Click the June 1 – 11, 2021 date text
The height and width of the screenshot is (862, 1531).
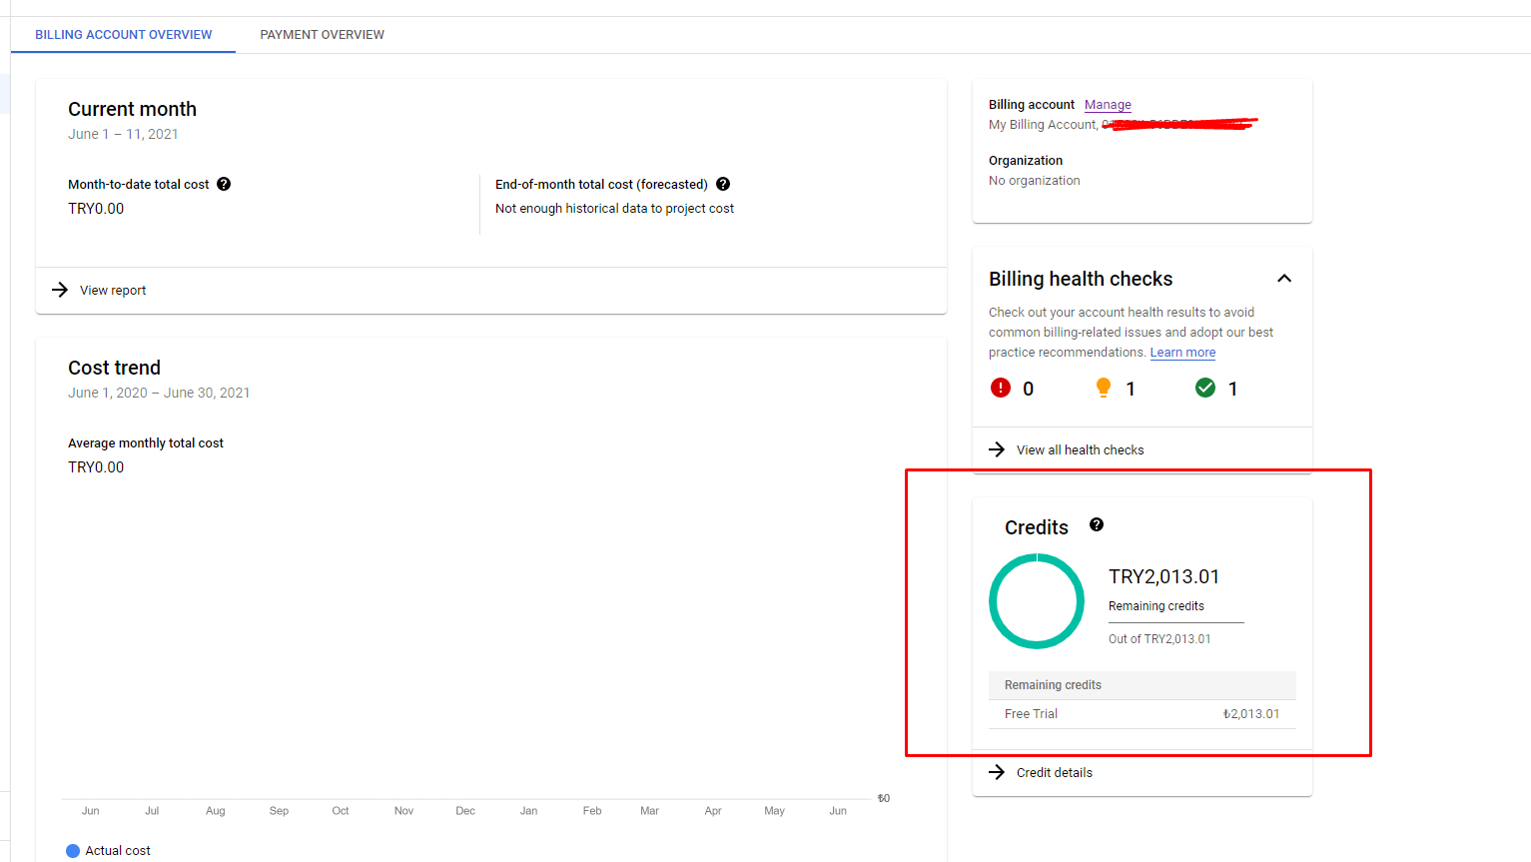point(123,134)
